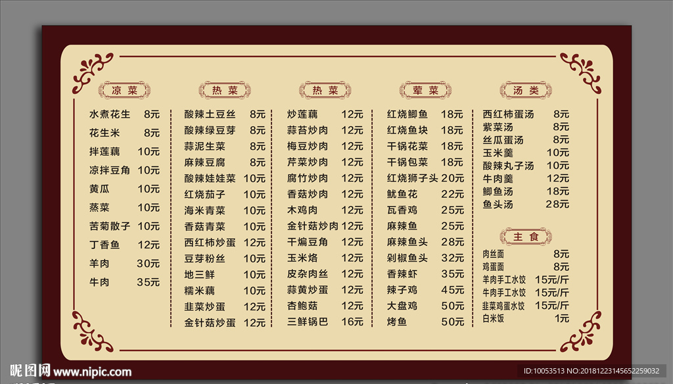The image size is (673, 384).
Task: Select the 凉菜 category header
Action: point(125,90)
